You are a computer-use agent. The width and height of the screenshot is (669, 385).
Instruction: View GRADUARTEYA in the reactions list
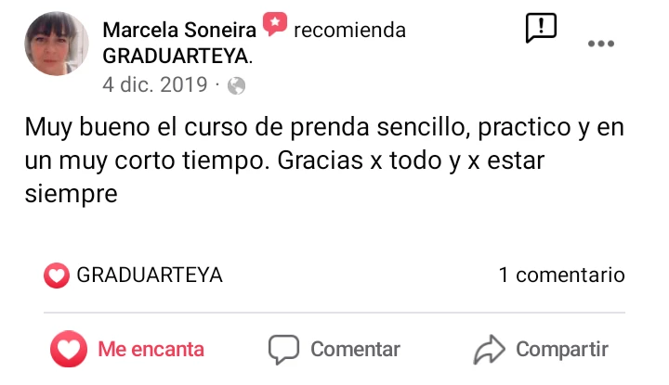point(149,276)
